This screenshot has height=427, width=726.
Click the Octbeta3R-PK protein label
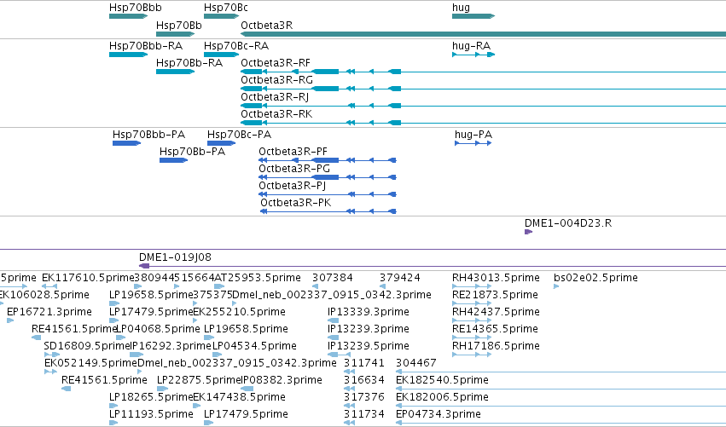tap(295, 203)
